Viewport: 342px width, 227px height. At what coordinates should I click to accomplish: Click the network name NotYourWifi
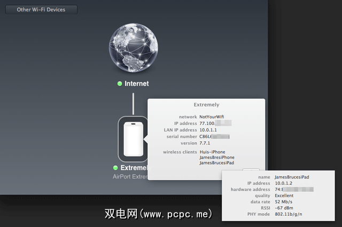pos(212,117)
